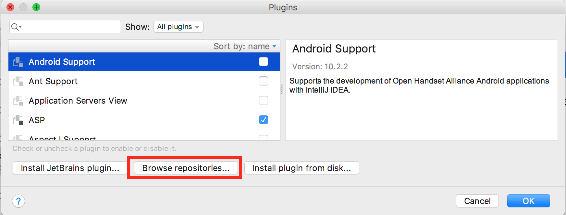Open help using the question mark icon

pyautogui.click(x=18, y=201)
